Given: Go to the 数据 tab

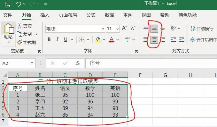Looking at the screenshot, I should [x=109, y=15].
